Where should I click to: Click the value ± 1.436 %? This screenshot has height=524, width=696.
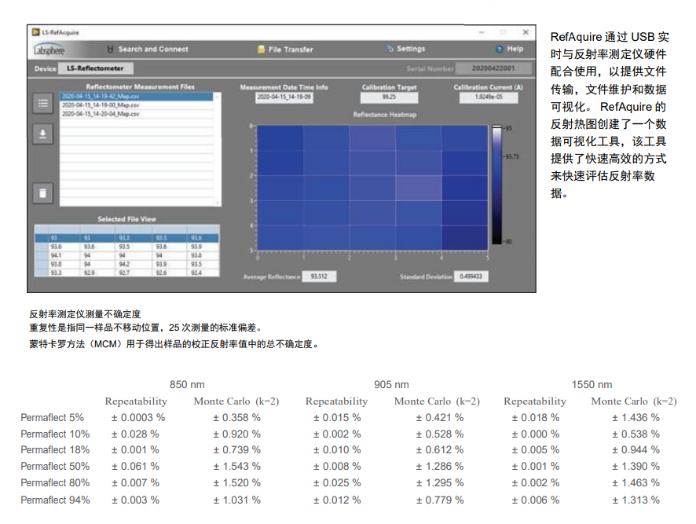pos(636,417)
